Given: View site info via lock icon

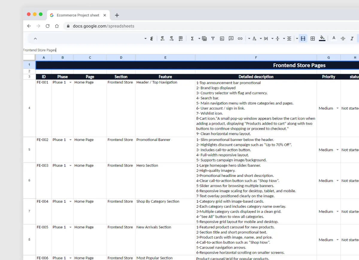Looking at the screenshot, I should [68, 26].
